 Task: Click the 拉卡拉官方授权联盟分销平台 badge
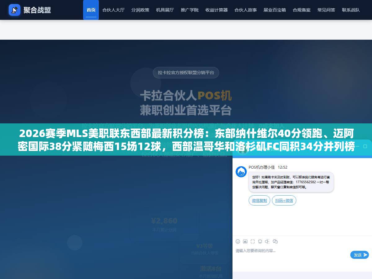(x=186, y=73)
